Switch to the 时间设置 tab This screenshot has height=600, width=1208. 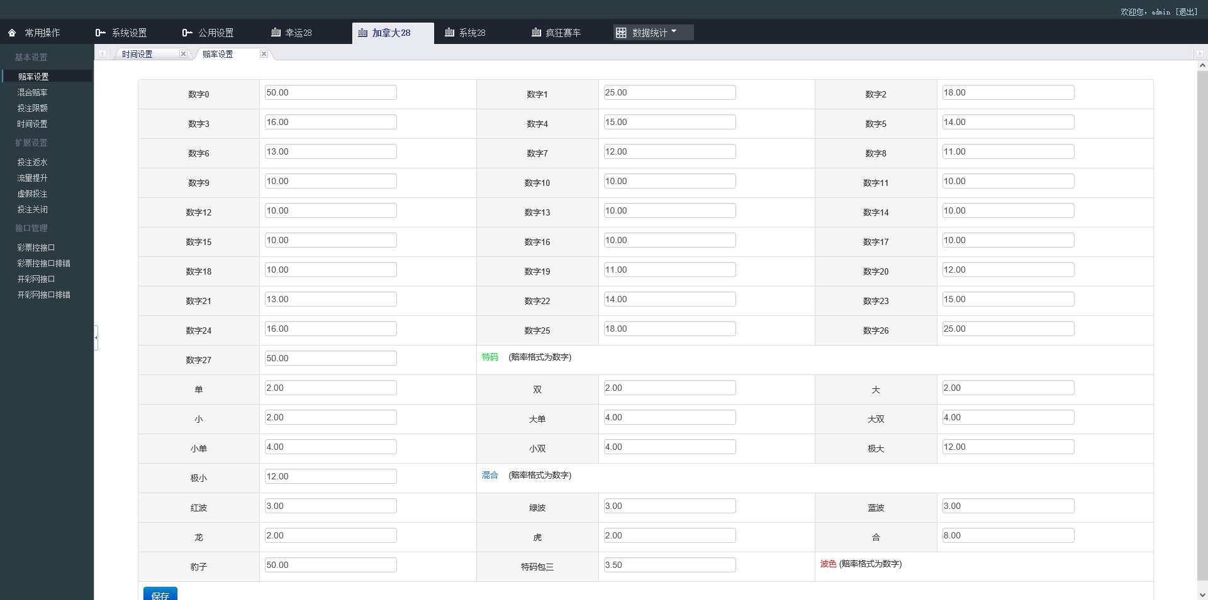coord(137,55)
